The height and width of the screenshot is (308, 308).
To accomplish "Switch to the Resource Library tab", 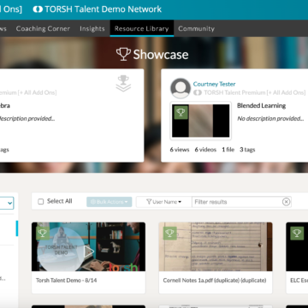I will click(142, 28).
